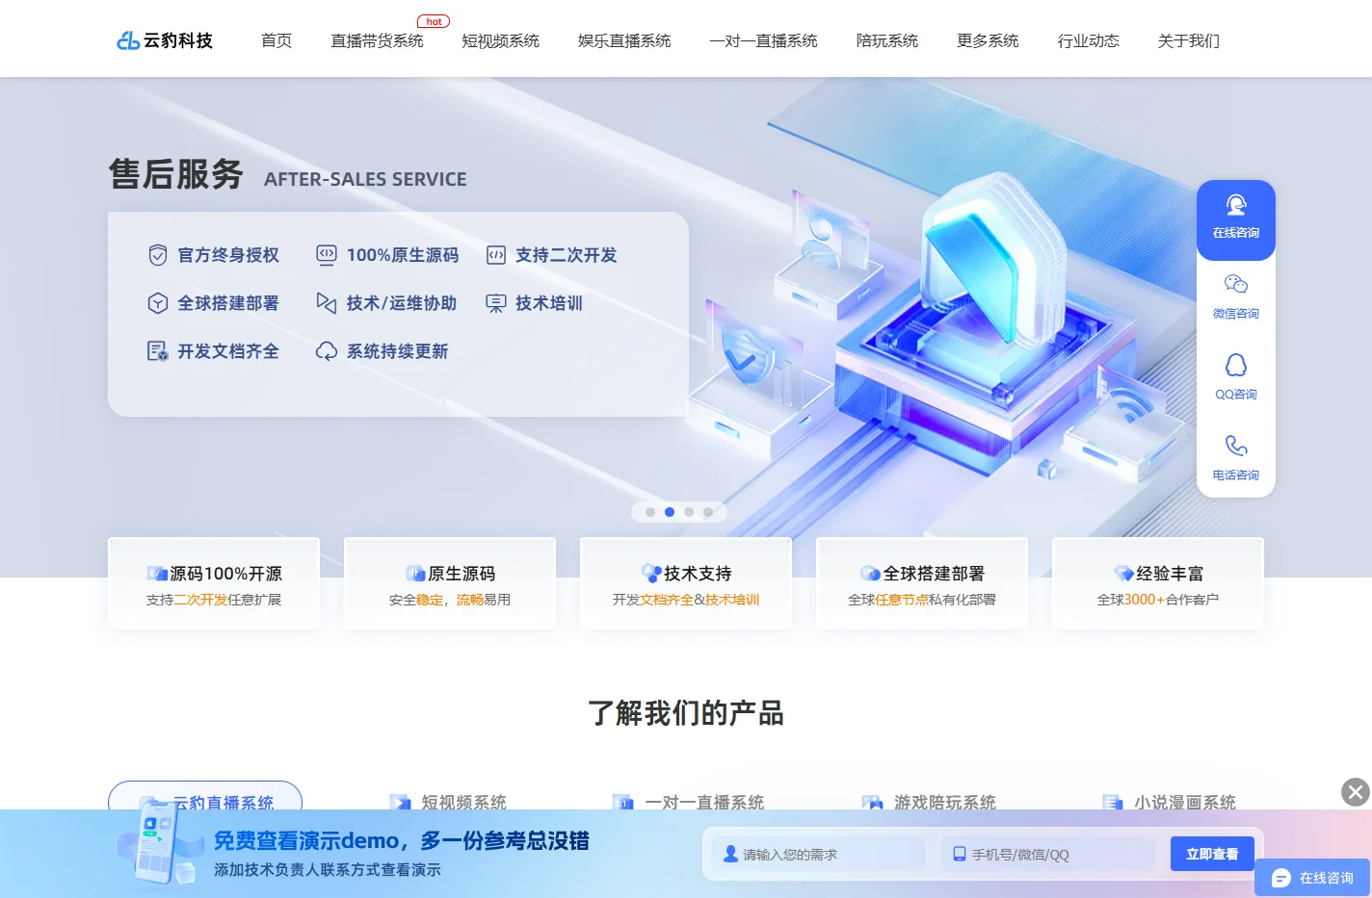Switch to 小说漫画系统 product tab
Screen dimensions: 1372x898
point(1169,802)
